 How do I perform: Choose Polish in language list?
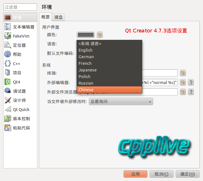(110, 77)
